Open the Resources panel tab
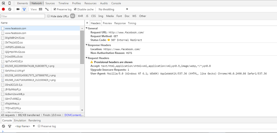 90,3
